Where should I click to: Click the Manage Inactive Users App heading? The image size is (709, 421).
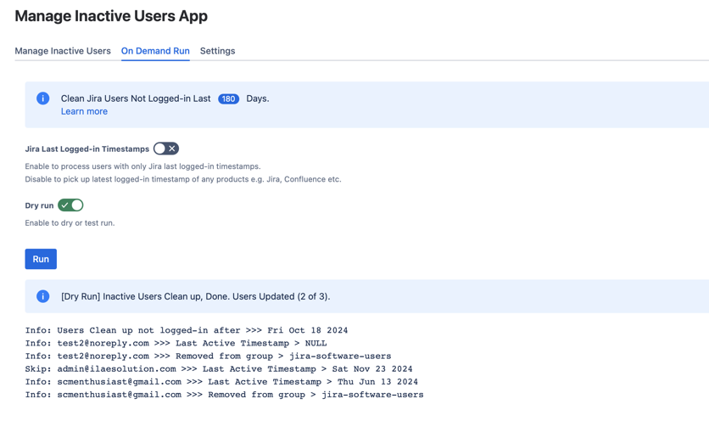point(111,16)
